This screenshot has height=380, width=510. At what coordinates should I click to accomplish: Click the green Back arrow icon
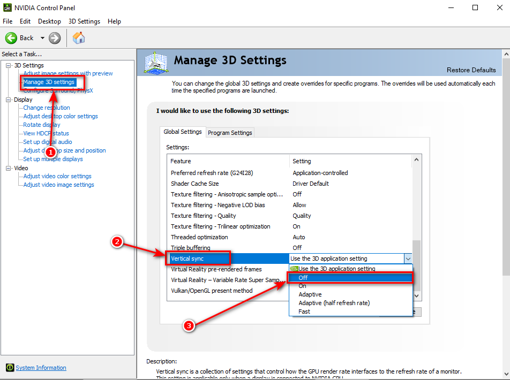tap(11, 38)
